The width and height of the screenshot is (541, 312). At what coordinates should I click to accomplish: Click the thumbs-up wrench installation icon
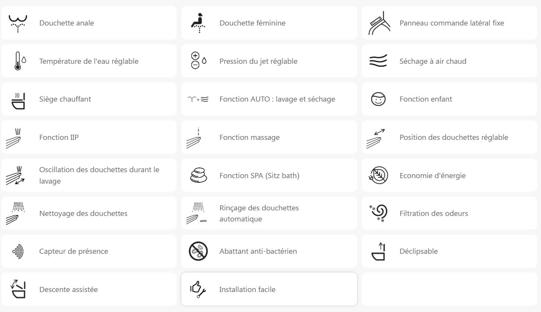tap(198, 289)
